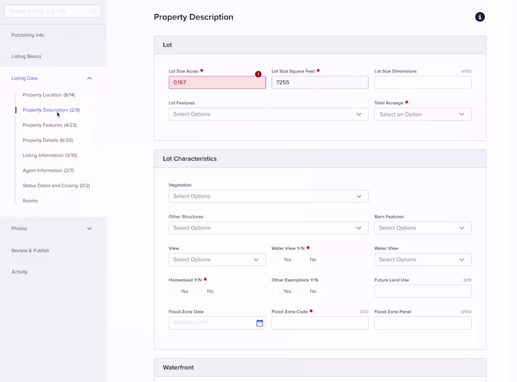Click the Photos label in sidebar
The height and width of the screenshot is (382, 517).
19,228
